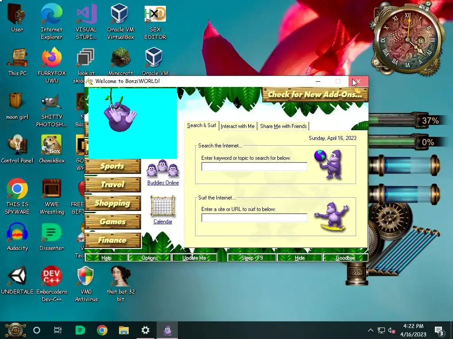The height and width of the screenshot is (339, 453).
Task: Click the Hide button
Action: (299, 258)
